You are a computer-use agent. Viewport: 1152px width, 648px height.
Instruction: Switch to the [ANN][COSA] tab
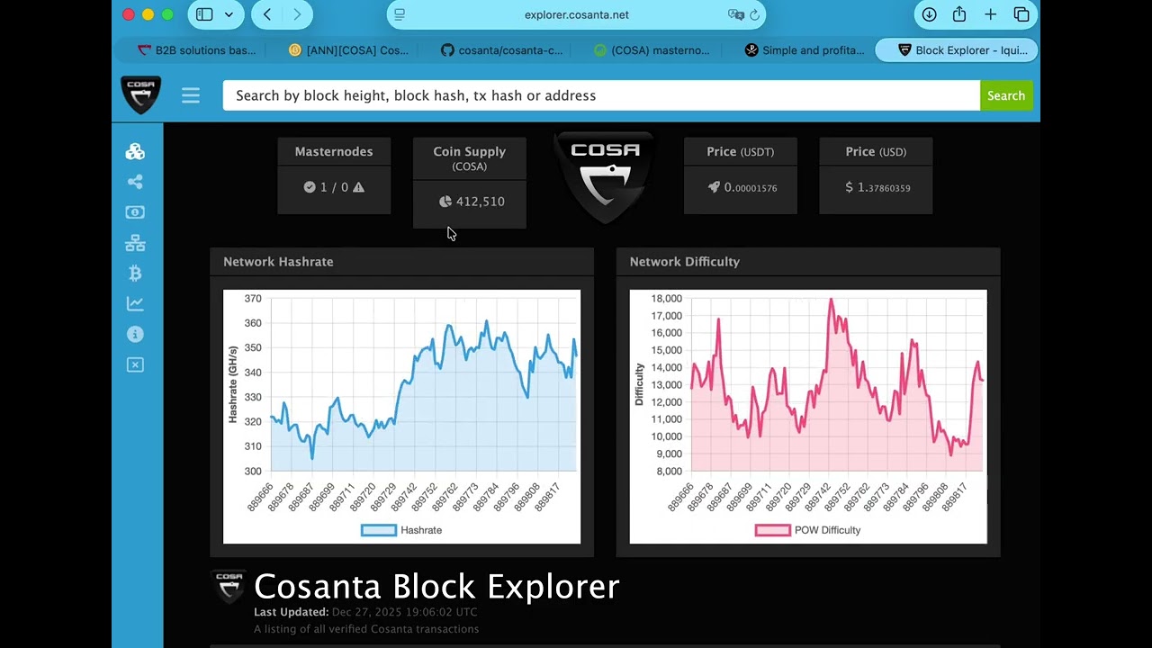pos(347,50)
